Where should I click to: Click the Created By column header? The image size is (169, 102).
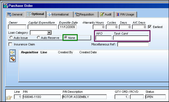tap(65, 52)
